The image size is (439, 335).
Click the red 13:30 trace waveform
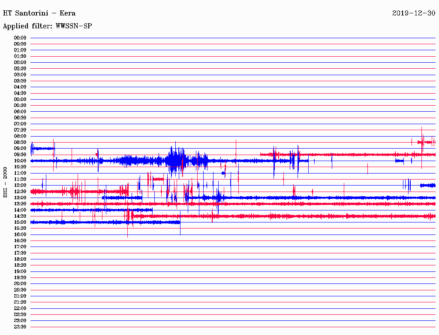(233, 204)
